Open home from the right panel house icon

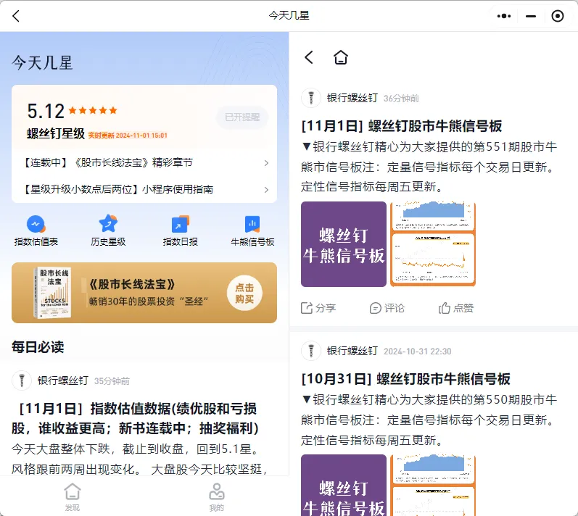(x=341, y=57)
